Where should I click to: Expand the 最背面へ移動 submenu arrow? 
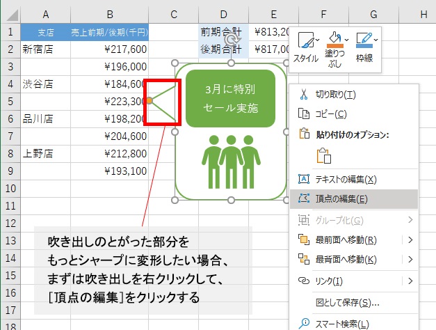point(411,260)
